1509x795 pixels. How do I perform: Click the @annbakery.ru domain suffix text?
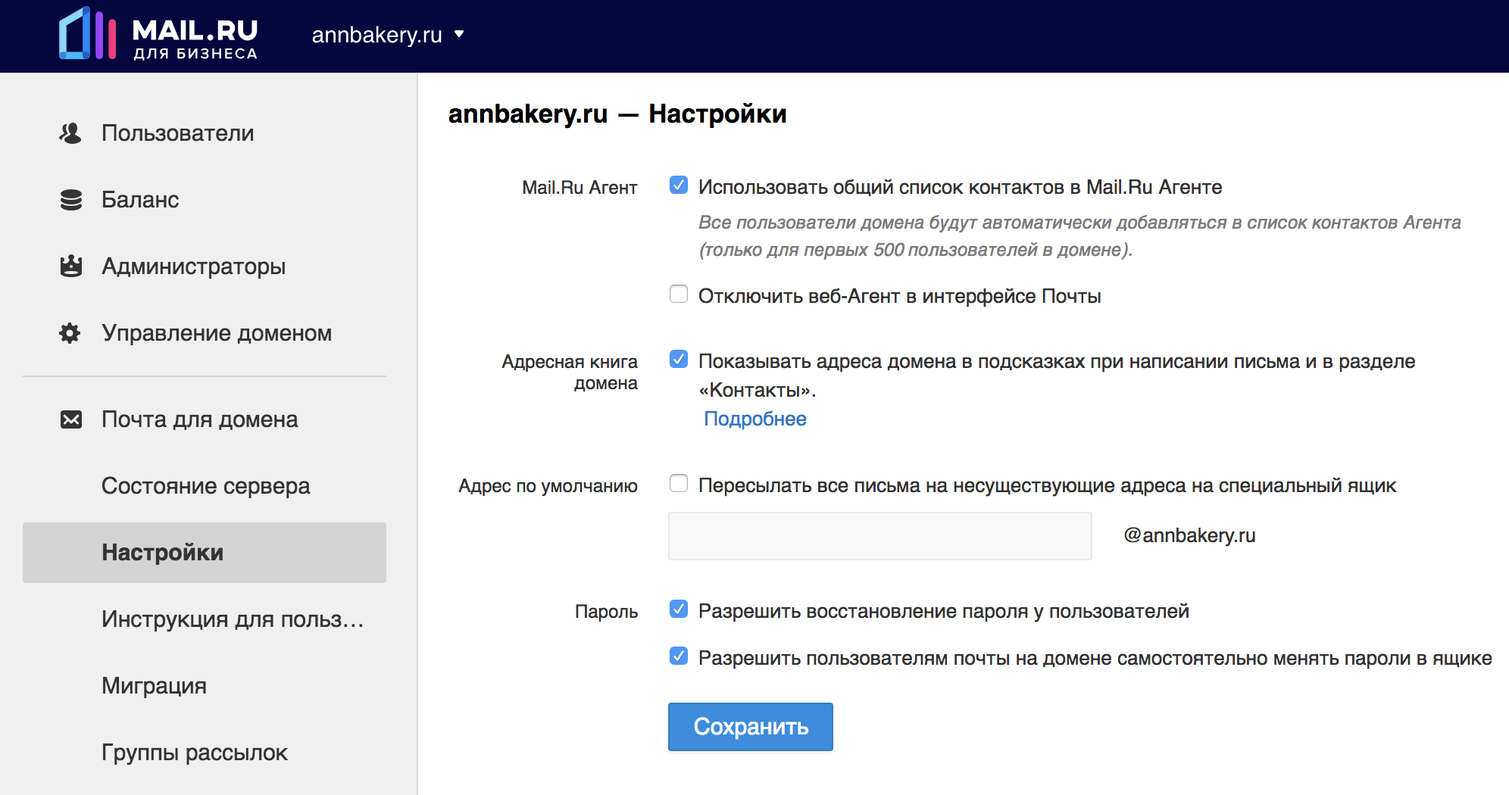(1189, 535)
